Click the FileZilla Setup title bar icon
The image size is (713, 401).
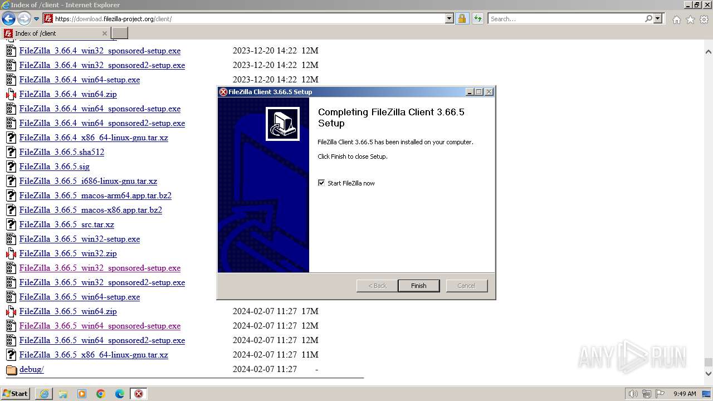point(223,92)
